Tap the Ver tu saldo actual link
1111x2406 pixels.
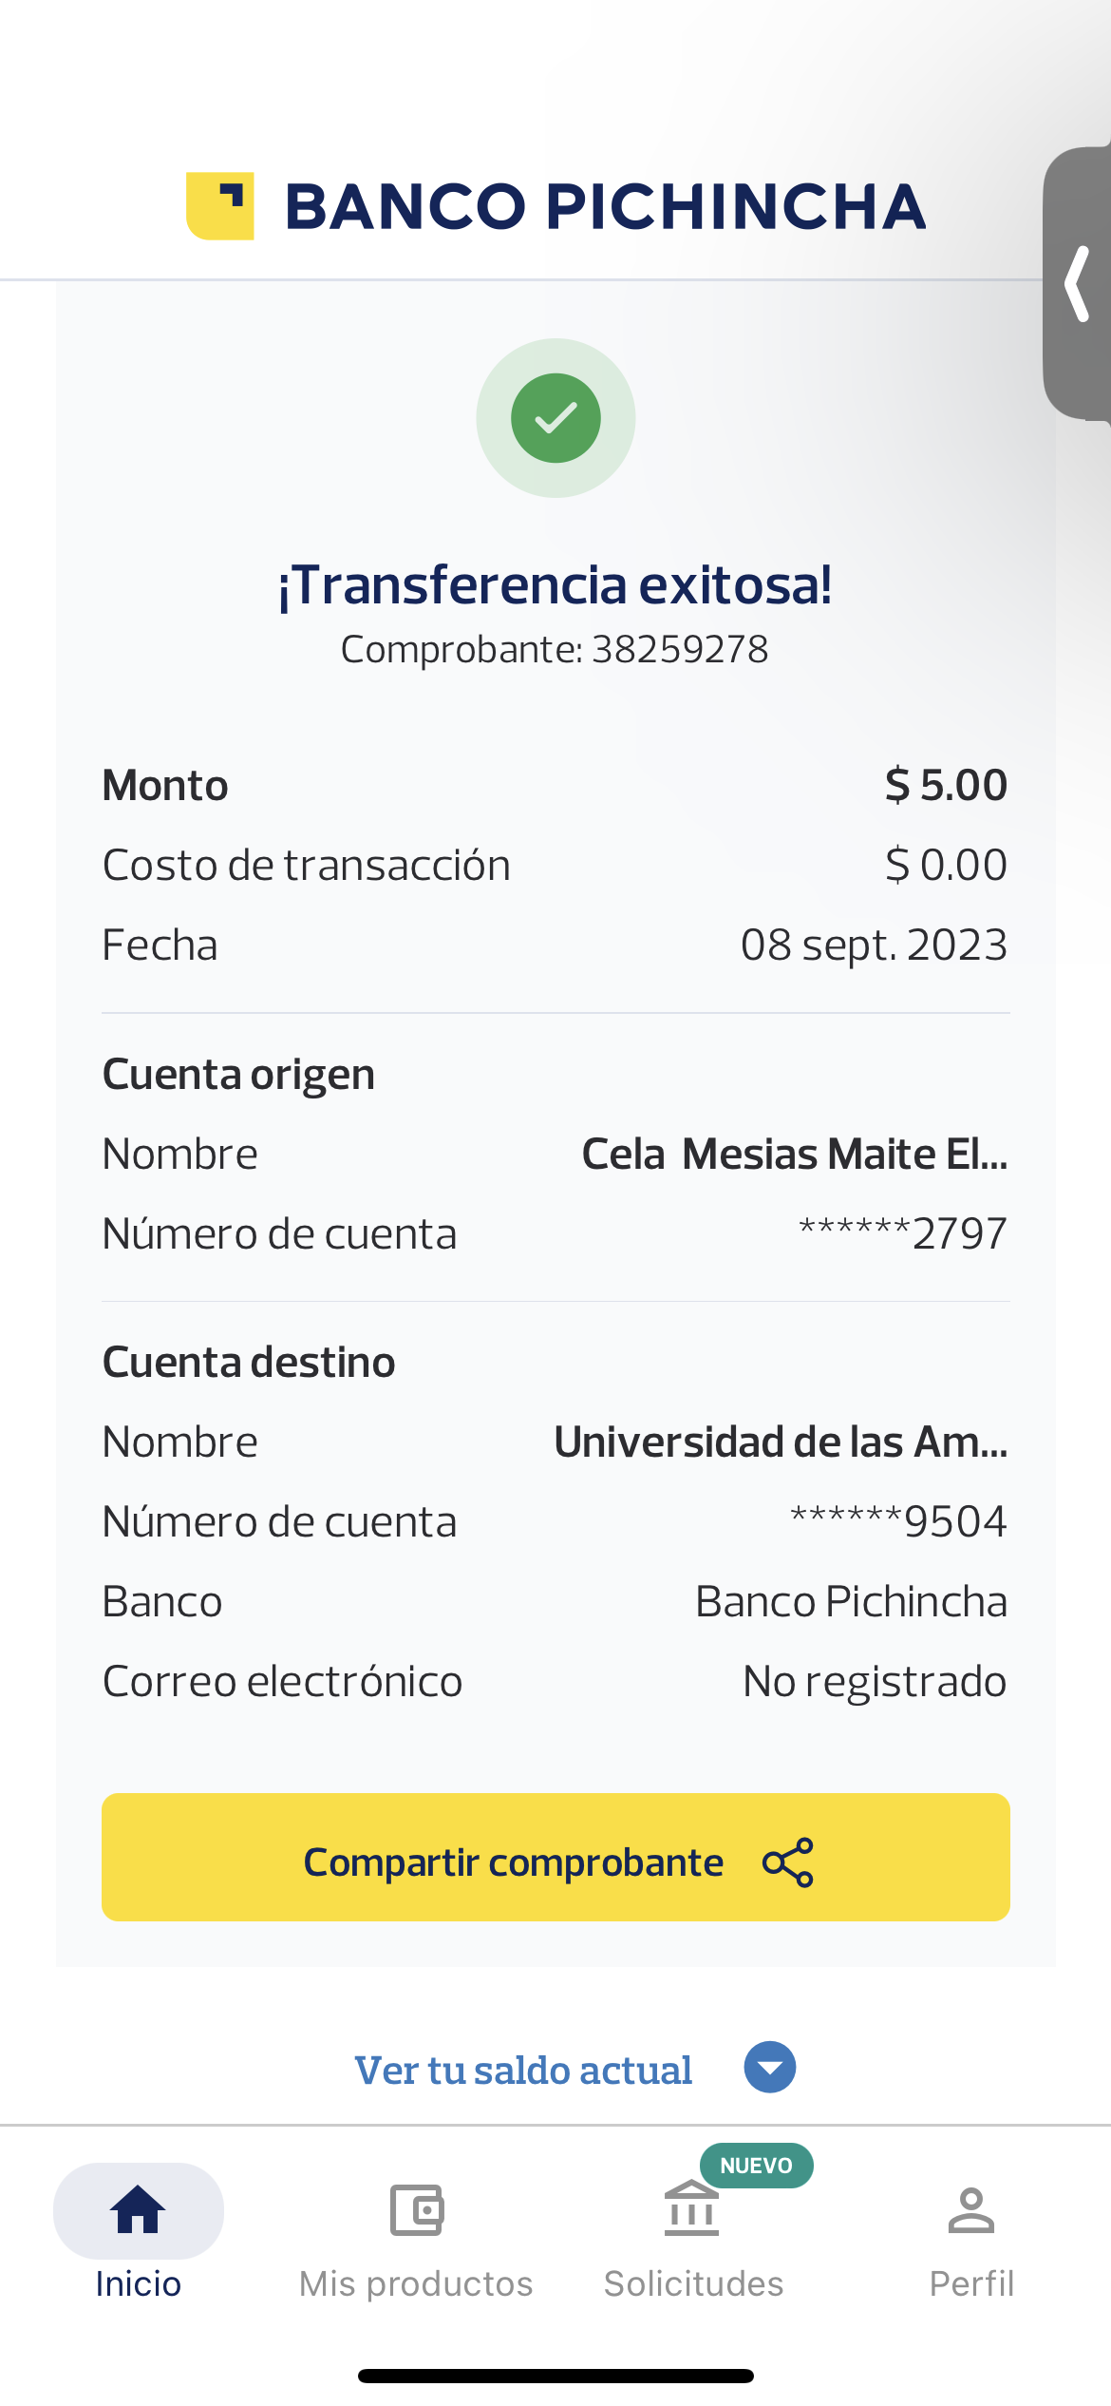[x=523, y=2070]
